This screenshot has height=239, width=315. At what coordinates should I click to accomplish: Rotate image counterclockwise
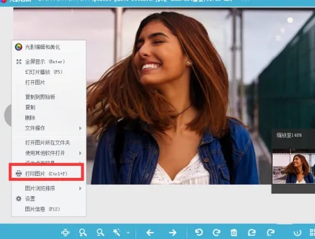coord(199,233)
